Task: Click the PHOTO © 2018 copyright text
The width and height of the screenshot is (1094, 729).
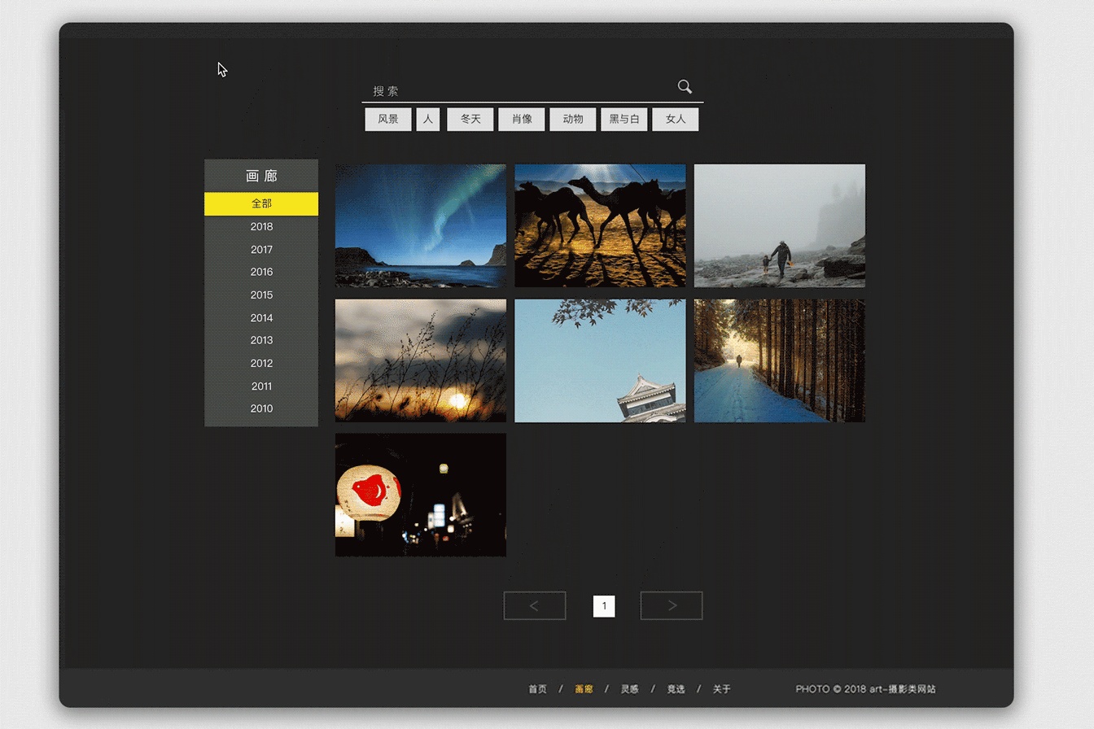Action: coord(866,689)
